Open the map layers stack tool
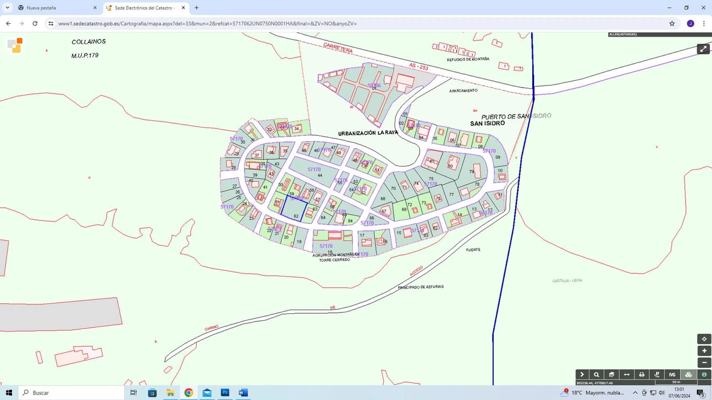 point(611,375)
